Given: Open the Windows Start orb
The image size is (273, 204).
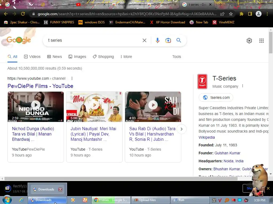Looking at the screenshot, I should coord(7,200).
